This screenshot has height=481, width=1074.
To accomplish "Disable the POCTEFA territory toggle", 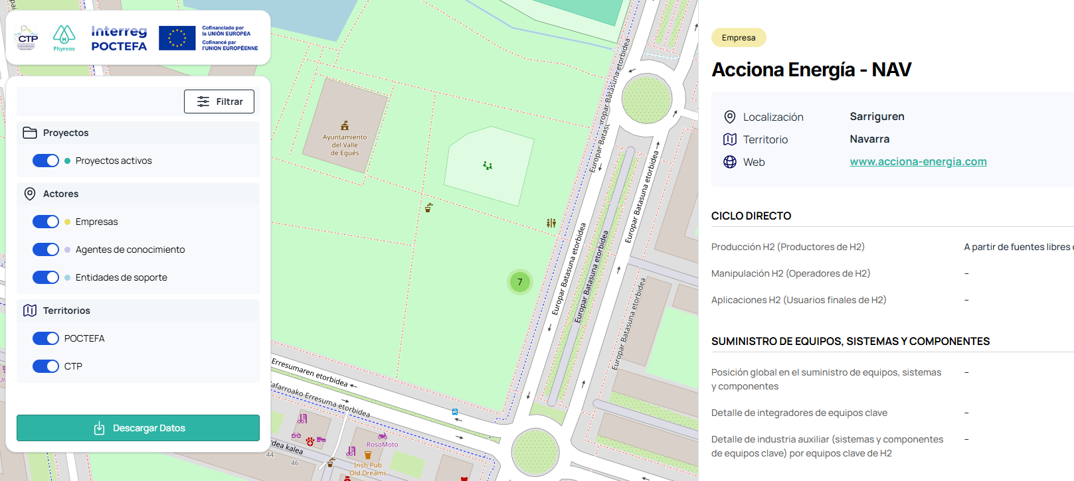I will click(x=46, y=338).
